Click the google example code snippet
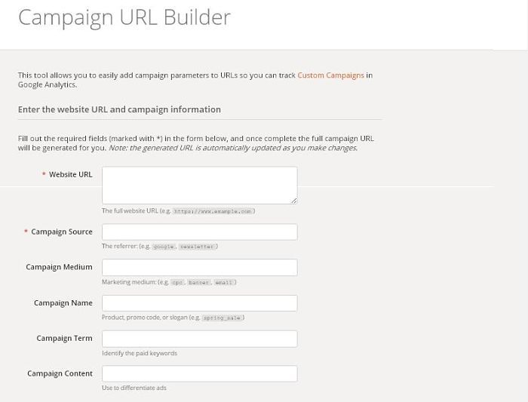 164,247
